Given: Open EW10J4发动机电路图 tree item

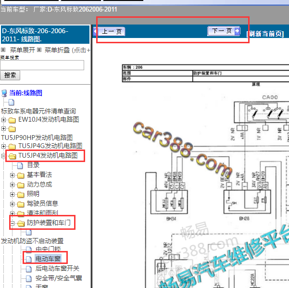Looking at the screenshot, I should (x=49, y=119).
